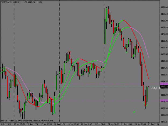Click the 17 Jun 19:30 time label

coord(46,124)
